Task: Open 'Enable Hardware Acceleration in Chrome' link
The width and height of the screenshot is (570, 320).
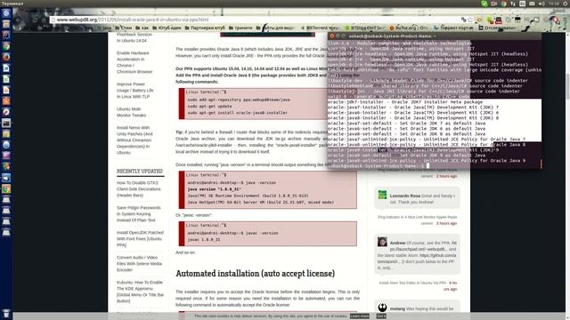Action: (134, 62)
